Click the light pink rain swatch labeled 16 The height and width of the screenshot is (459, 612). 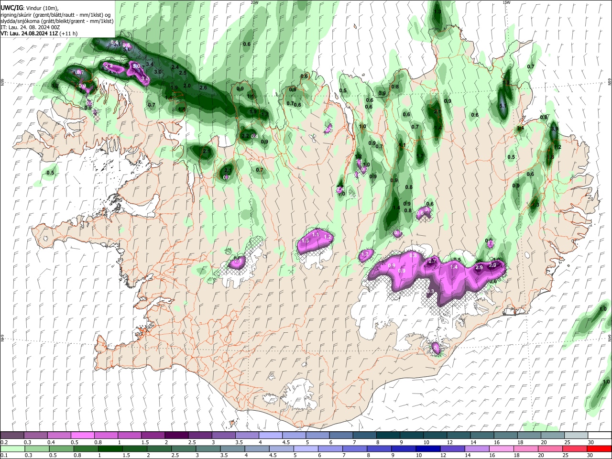pyautogui.click(x=501, y=448)
